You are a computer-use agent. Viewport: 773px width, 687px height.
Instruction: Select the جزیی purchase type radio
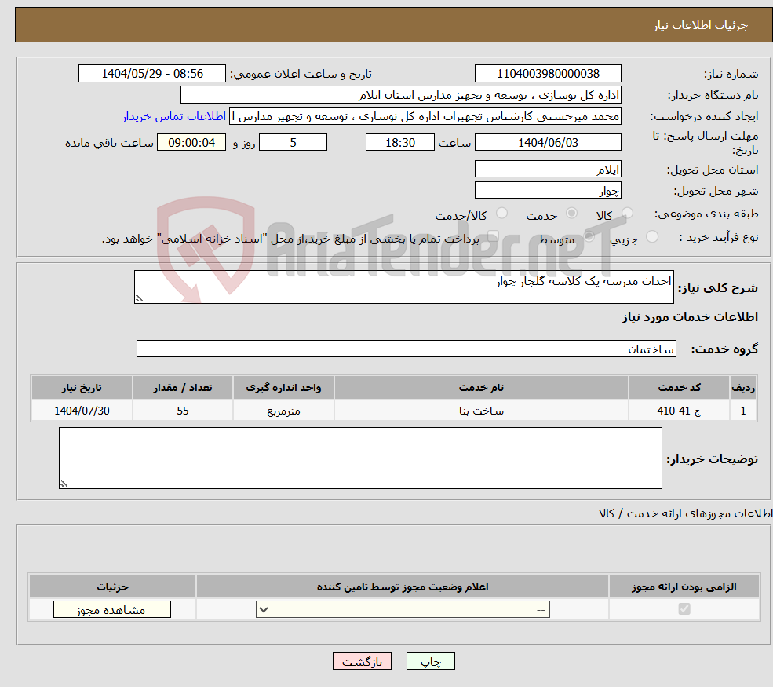point(651,237)
